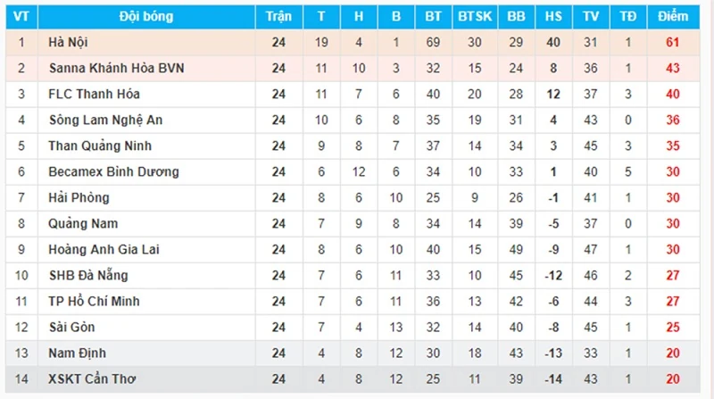The width and height of the screenshot is (714, 399).
Task: Click Sông Lam Nghệ An team name
Action: pyautogui.click(x=105, y=121)
